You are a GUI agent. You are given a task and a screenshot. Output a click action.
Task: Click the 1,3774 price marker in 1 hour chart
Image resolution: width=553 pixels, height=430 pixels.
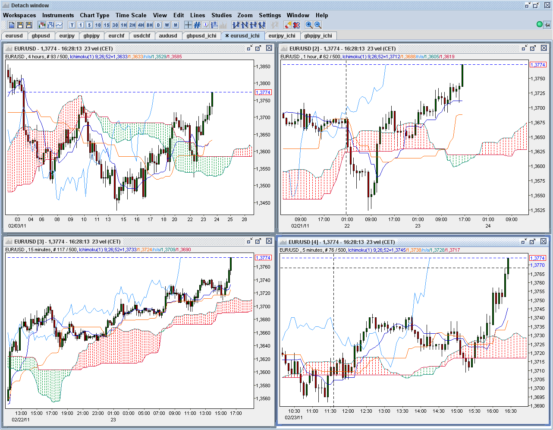pos(537,65)
